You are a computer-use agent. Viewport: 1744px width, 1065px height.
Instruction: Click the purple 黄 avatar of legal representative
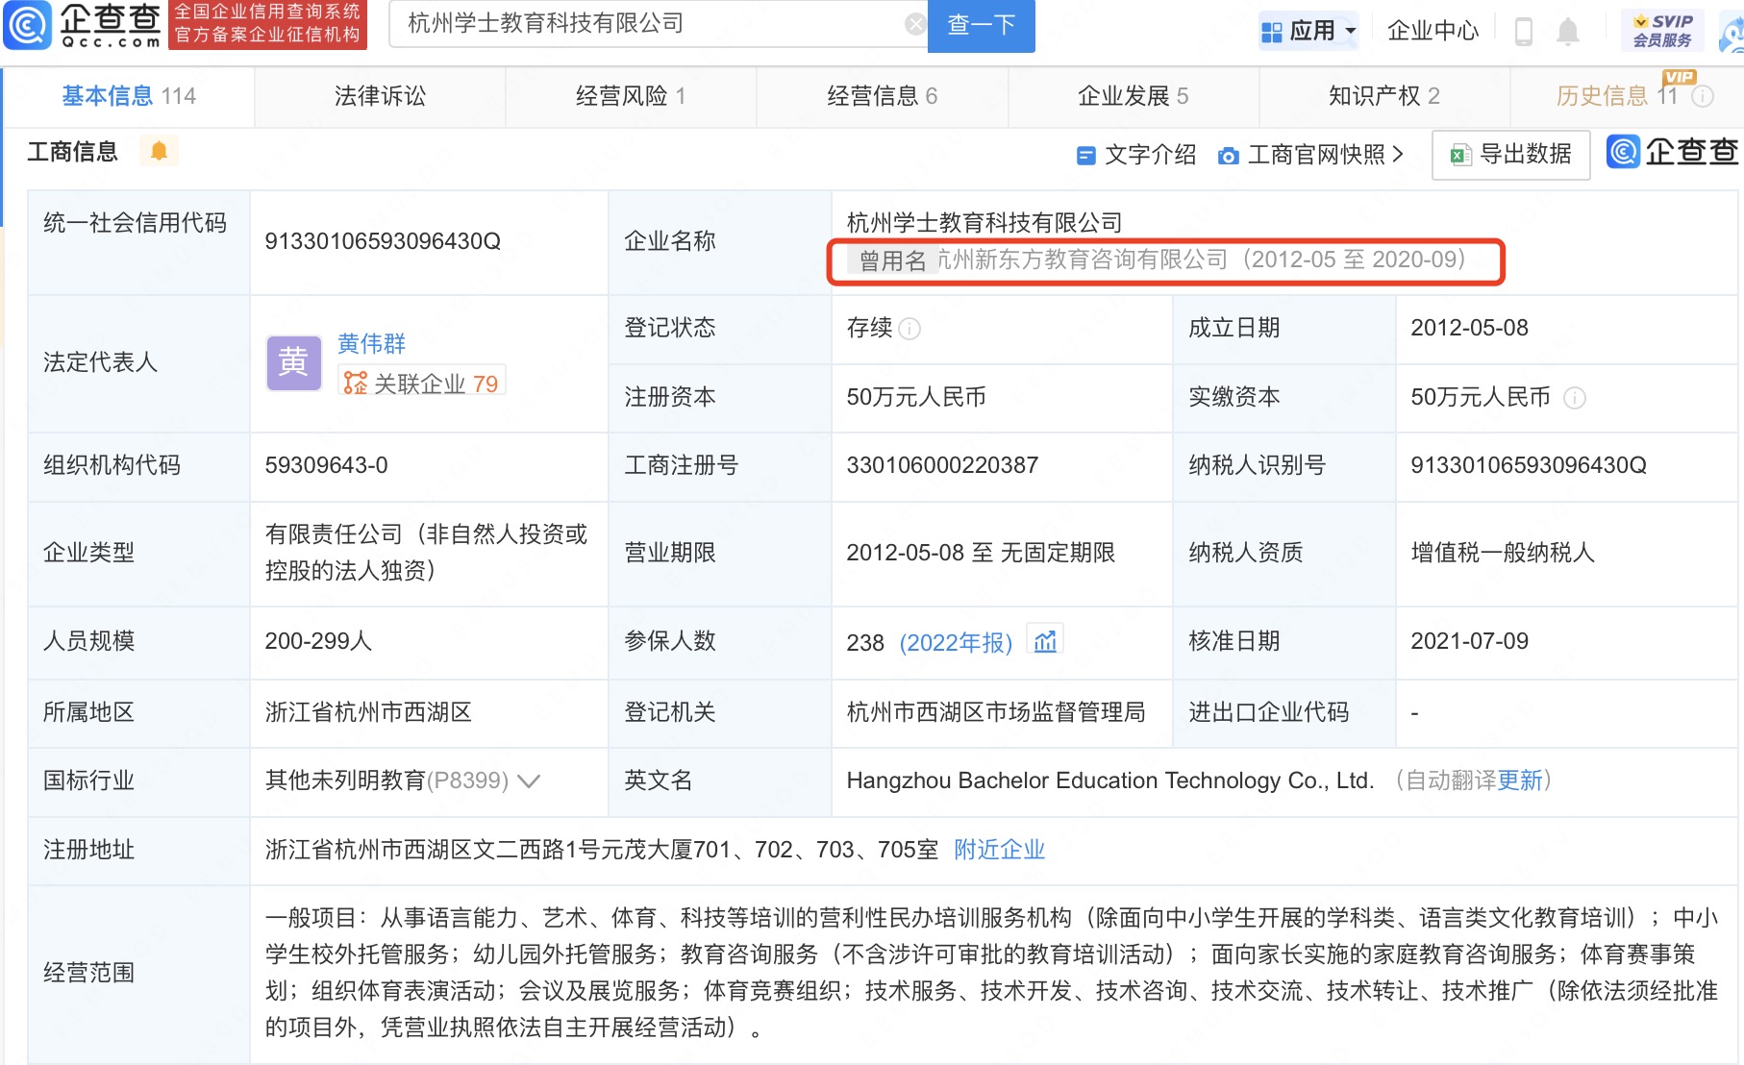(x=293, y=363)
